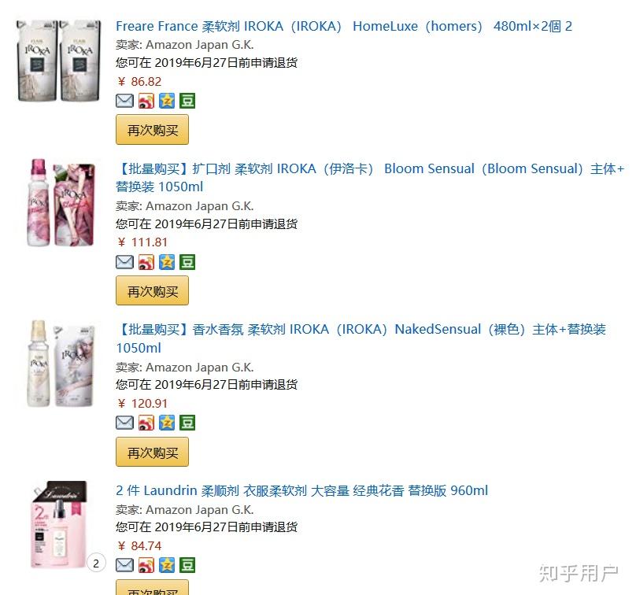This screenshot has width=636, height=595.
Task: Share Bloom Sensual item to QZone
Action: 167,262
